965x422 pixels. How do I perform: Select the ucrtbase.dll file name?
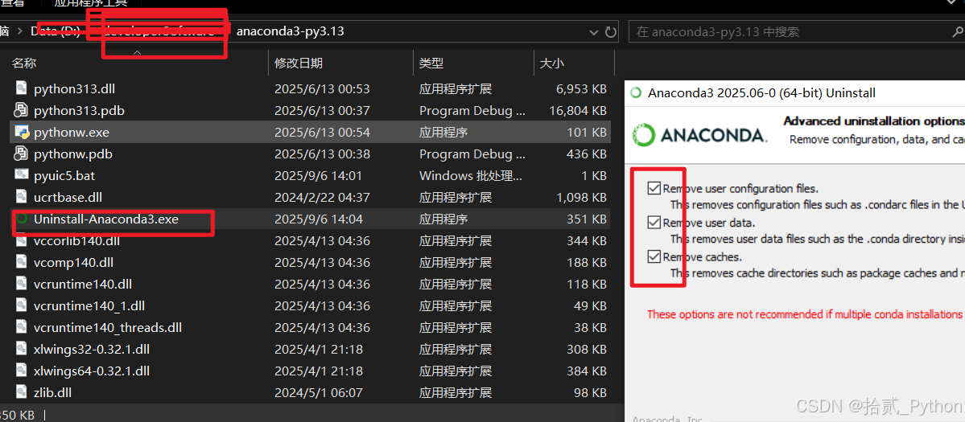point(69,197)
